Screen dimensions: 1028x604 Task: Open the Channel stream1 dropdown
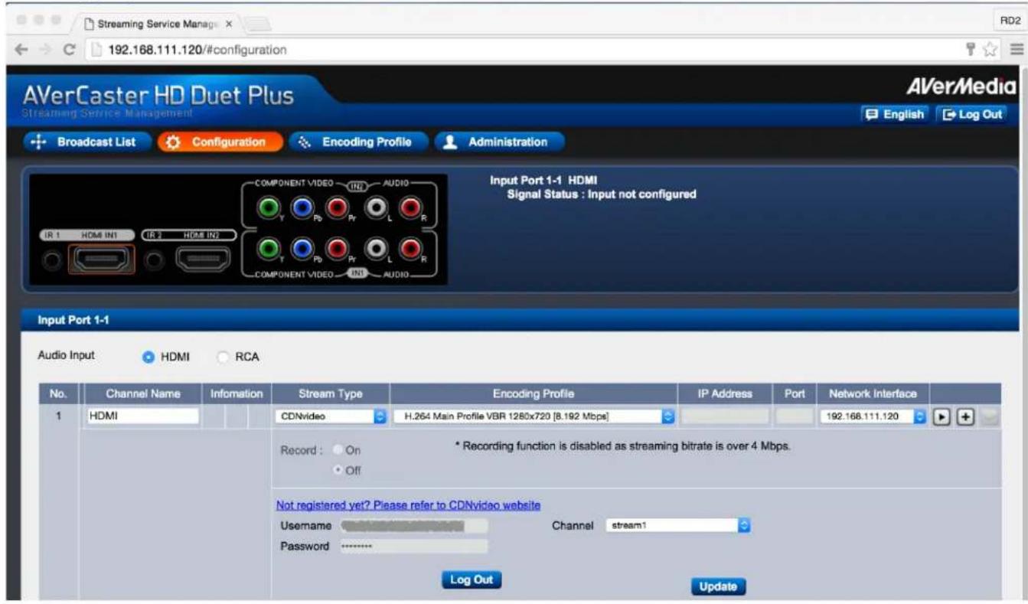point(677,526)
